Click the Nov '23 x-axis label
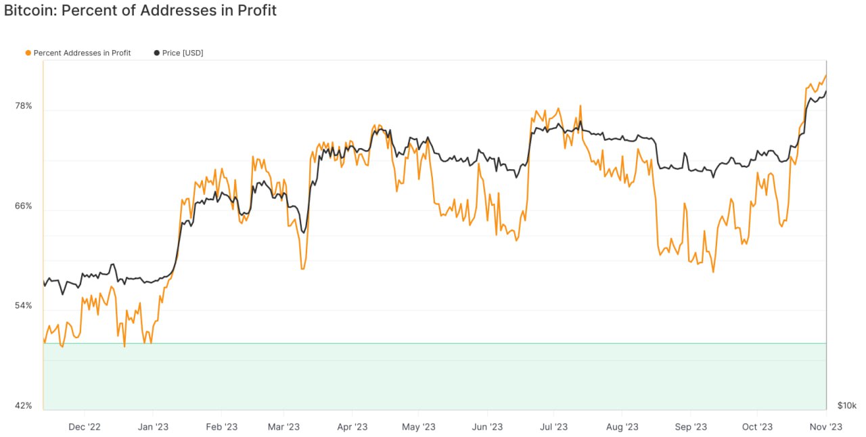The height and width of the screenshot is (437, 866). tap(826, 427)
